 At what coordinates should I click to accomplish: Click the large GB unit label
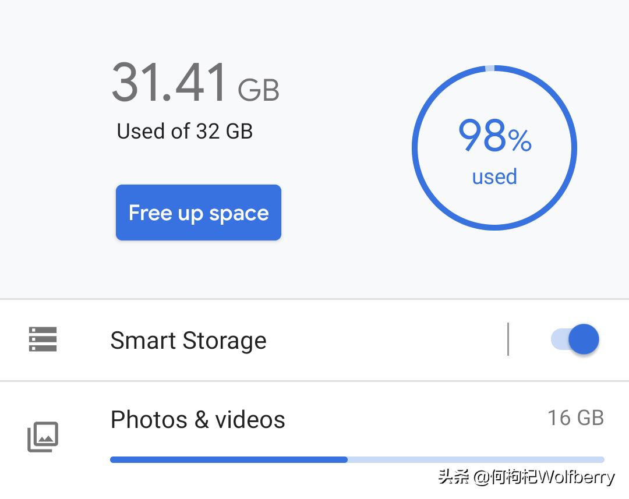point(259,90)
